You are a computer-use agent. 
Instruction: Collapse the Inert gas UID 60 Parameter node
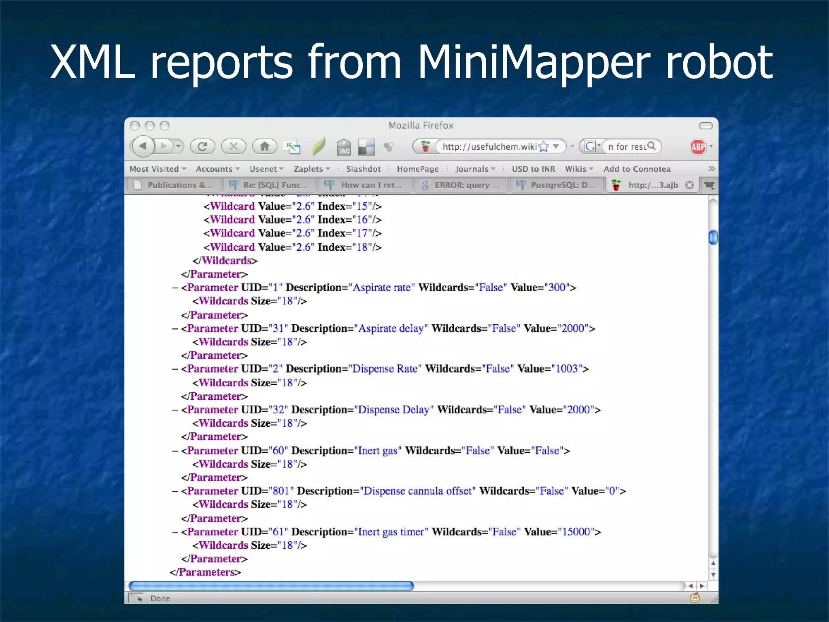click(175, 451)
